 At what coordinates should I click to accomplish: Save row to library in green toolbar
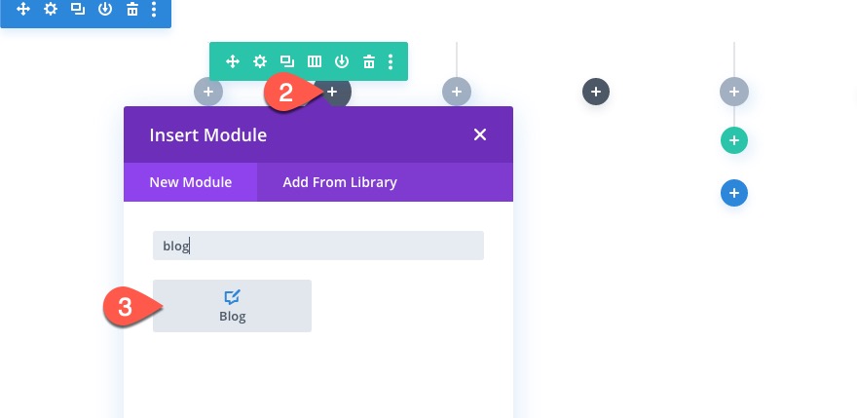pyautogui.click(x=342, y=61)
